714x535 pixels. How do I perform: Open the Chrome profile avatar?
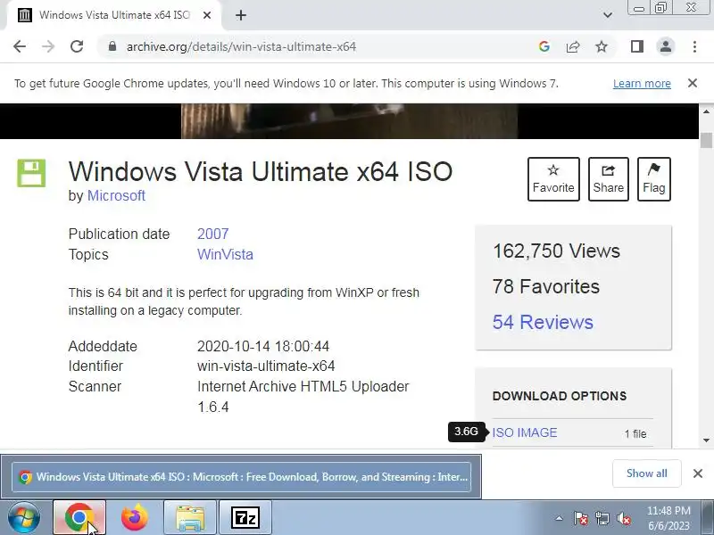666,46
